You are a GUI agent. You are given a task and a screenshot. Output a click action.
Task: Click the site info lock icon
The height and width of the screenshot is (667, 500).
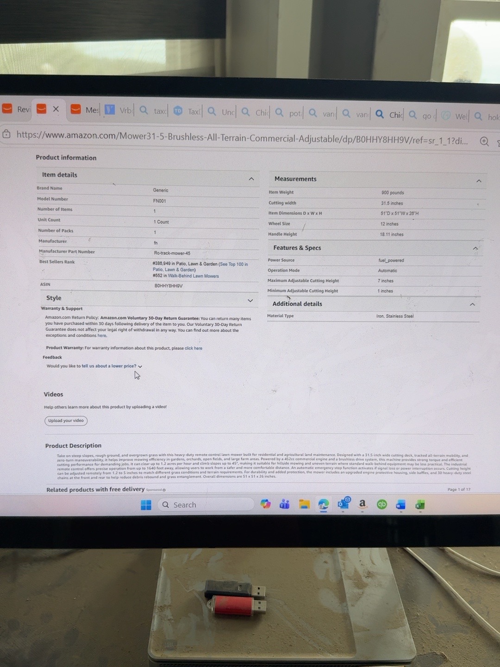pos(6,134)
